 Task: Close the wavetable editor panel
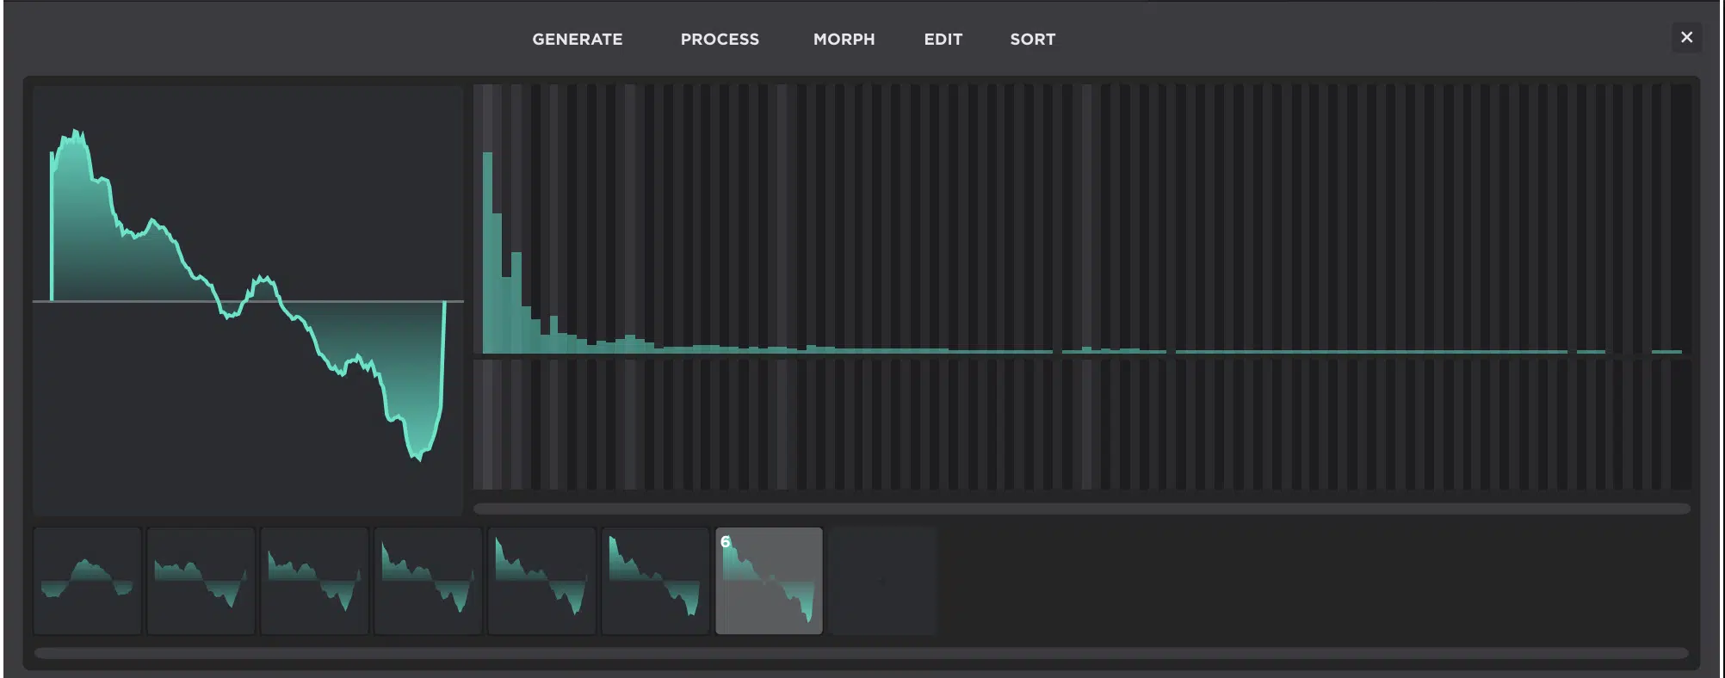point(1686,37)
